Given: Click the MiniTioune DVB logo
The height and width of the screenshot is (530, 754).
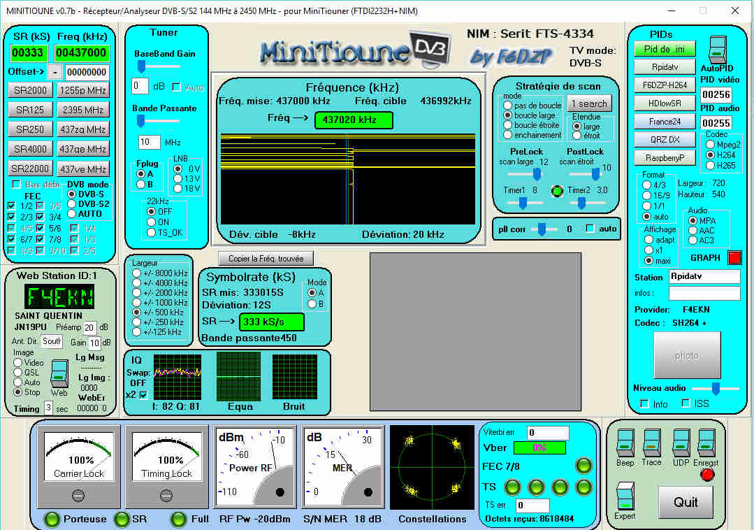Looking at the screenshot, I should [x=355, y=50].
